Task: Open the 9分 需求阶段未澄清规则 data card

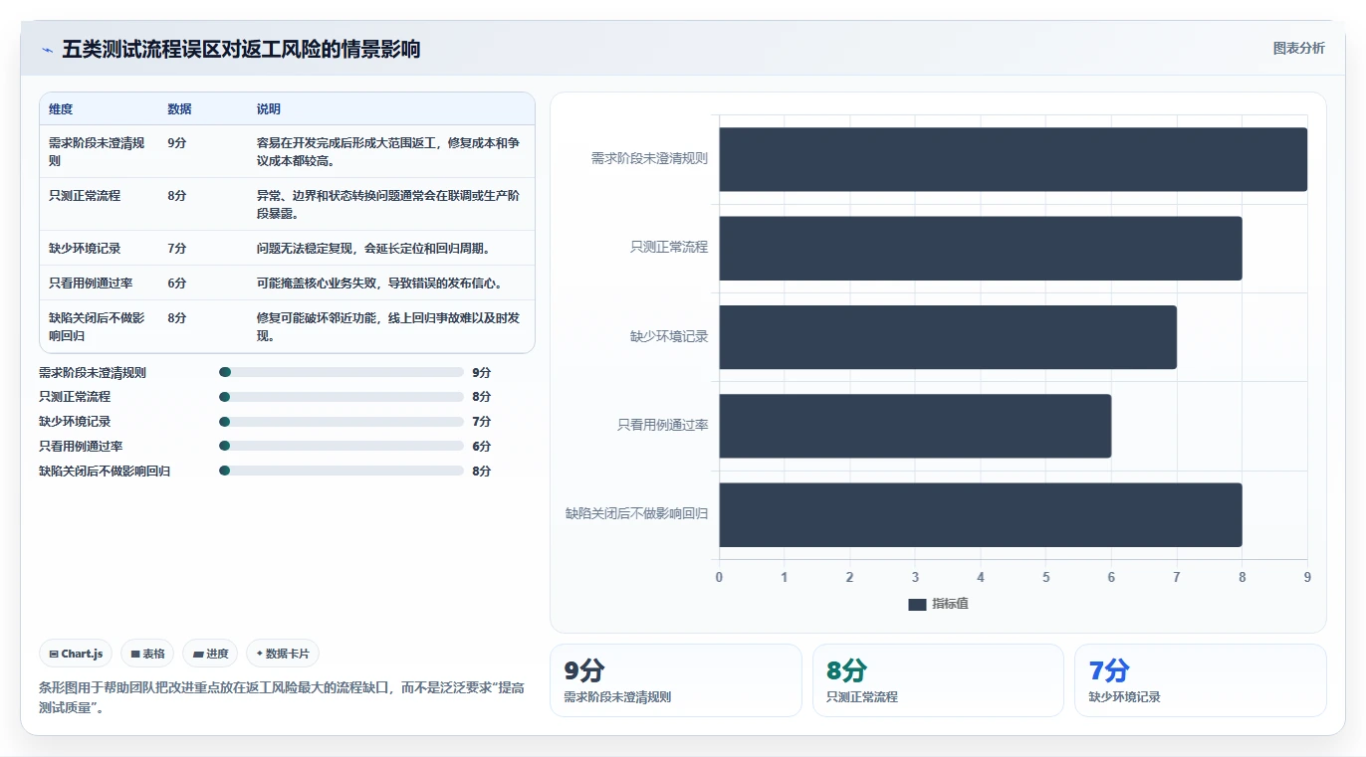Action: pos(675,680)
